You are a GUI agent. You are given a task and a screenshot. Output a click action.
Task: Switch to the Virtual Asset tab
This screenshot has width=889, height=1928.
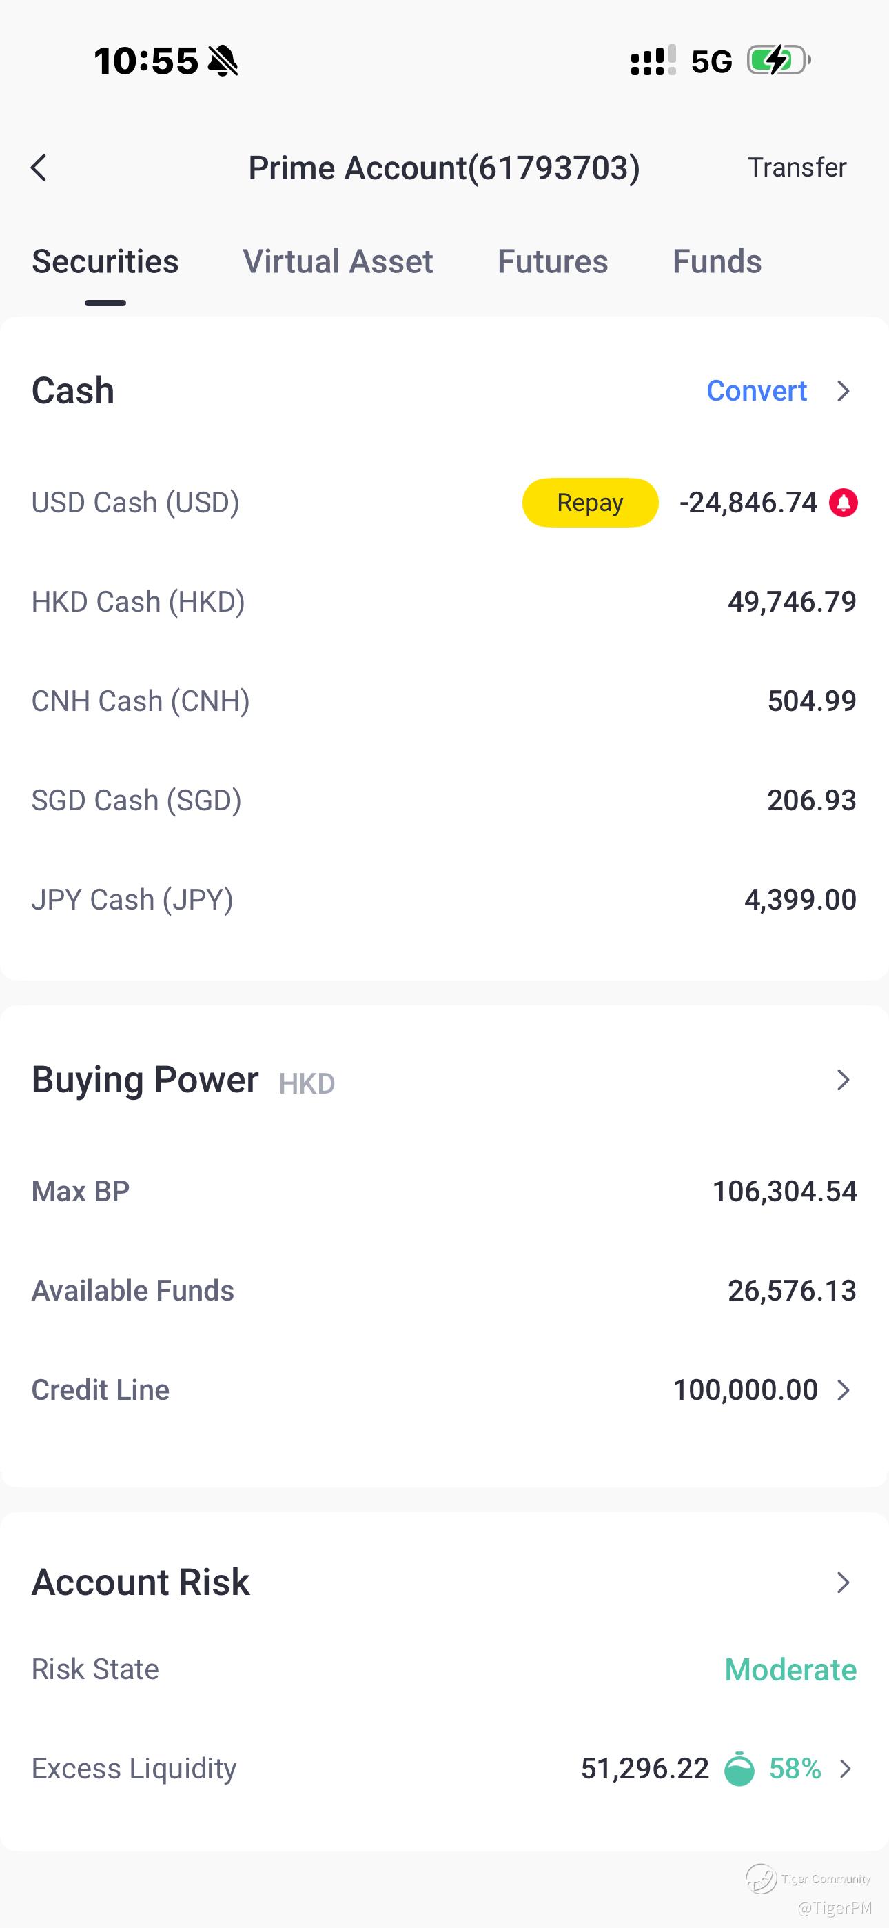tap(338, 262)
